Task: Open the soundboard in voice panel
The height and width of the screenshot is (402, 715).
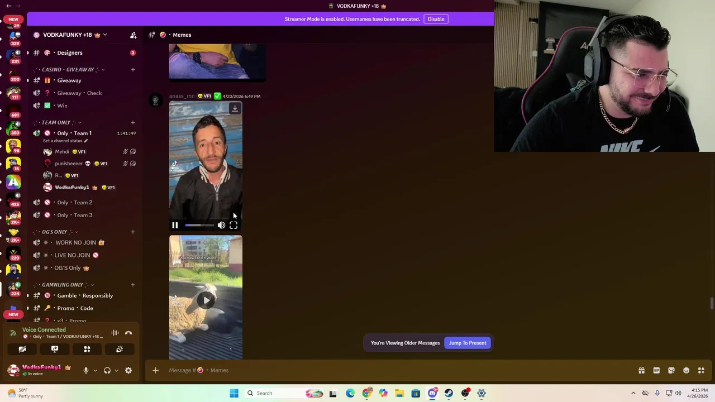Action: coord(120,349)
